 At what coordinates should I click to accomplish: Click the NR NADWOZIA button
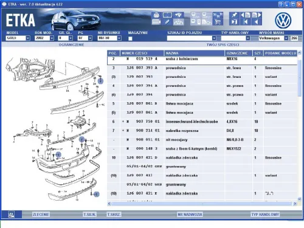click(x=190, y=215)
